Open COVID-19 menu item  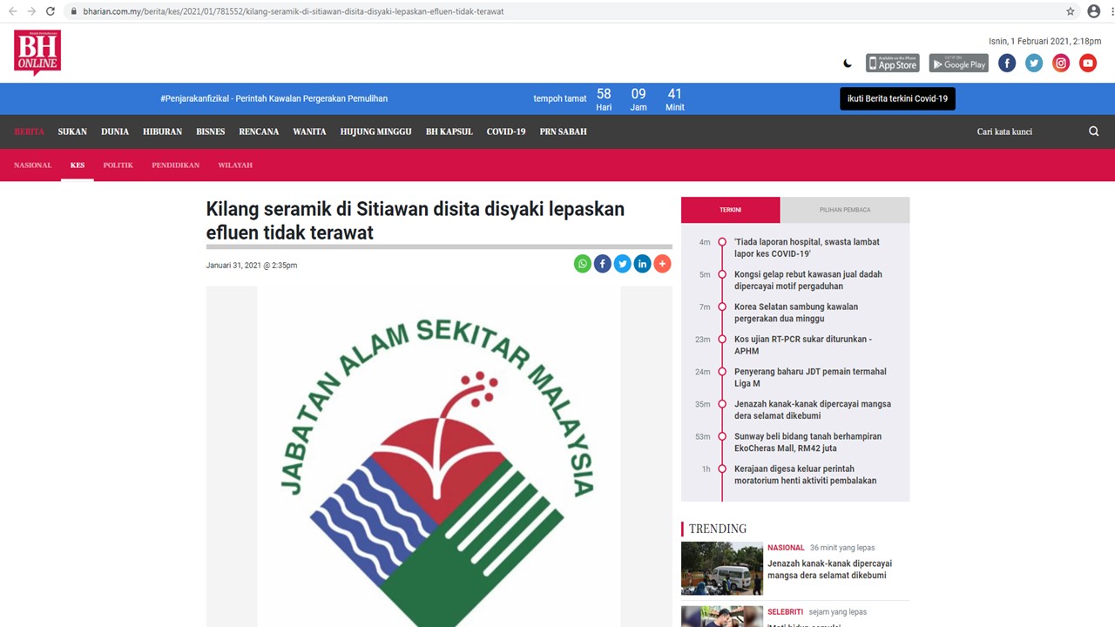click(x=506, y=131)
